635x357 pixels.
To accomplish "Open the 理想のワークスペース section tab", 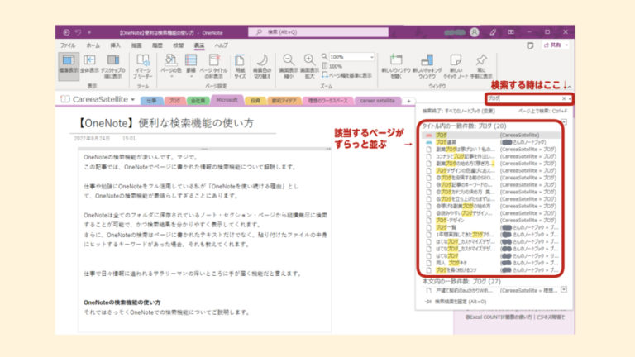I will pyautogui.click(x=328, y=100).
